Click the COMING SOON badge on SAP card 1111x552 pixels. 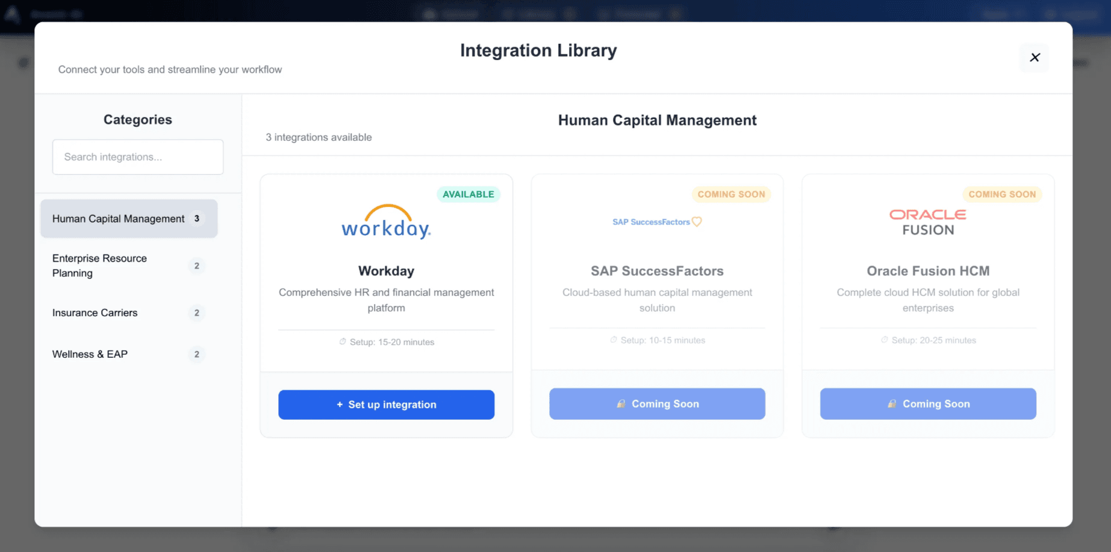pyautogui.click(x=731, y=194)
